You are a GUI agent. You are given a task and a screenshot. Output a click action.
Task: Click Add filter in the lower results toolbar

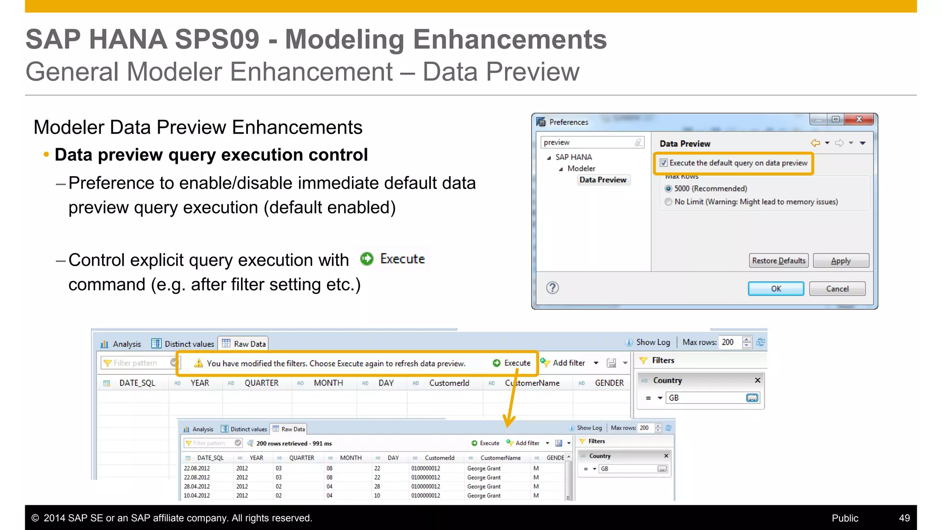[x=523, y=443]
